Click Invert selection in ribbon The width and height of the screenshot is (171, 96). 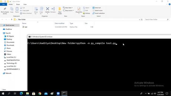point(99,13)
